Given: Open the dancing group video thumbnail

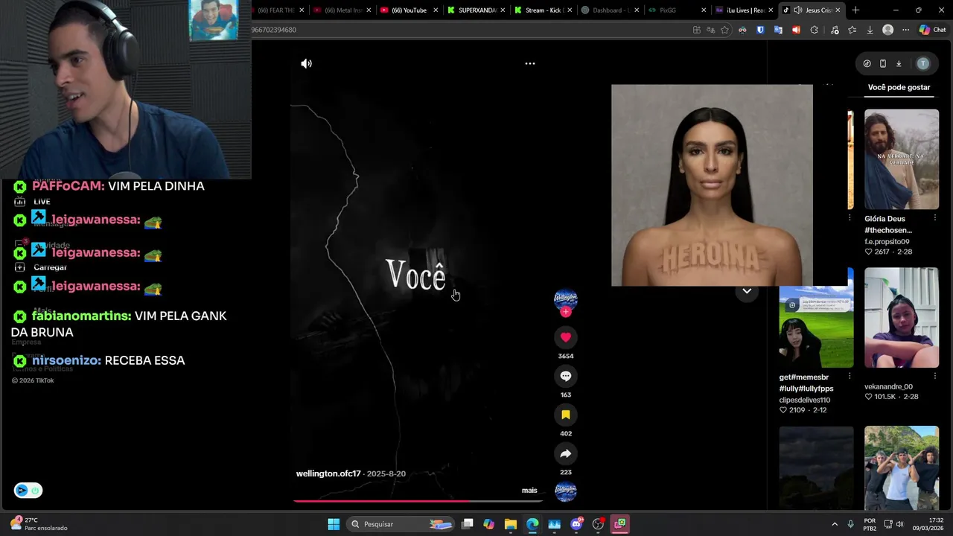Looking at the screenshot, I should point(902,468).
